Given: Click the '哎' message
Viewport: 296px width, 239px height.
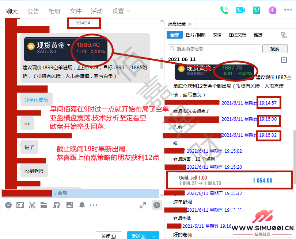Looking at the screenshot, I should 175,143.
